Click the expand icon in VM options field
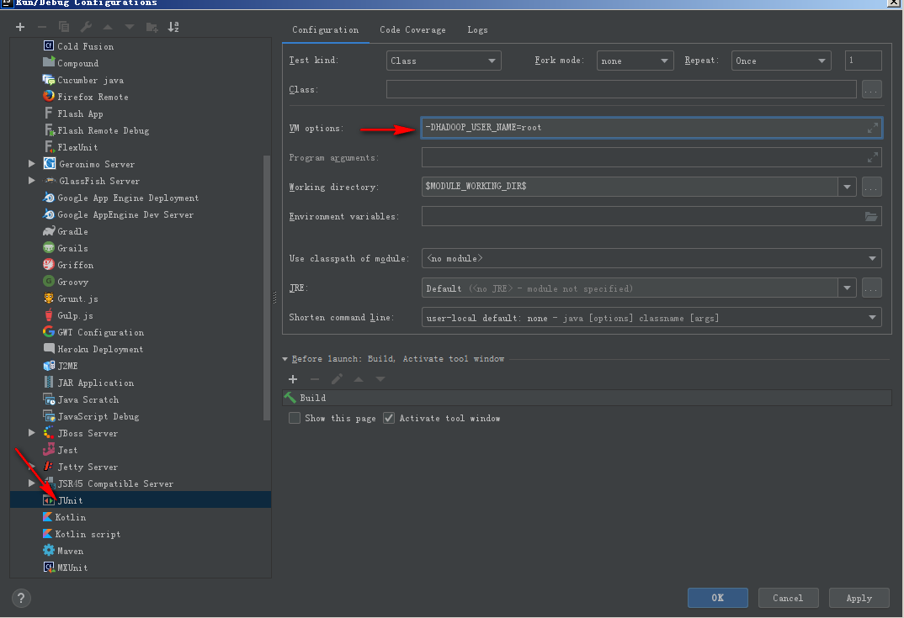Image resolution: width=904 pixels, height=618 pixels. [x=873, y=128]
